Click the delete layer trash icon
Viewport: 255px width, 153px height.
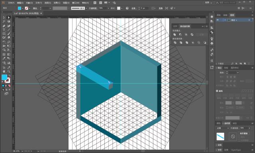pyautogui.click(x=249, y=64)
